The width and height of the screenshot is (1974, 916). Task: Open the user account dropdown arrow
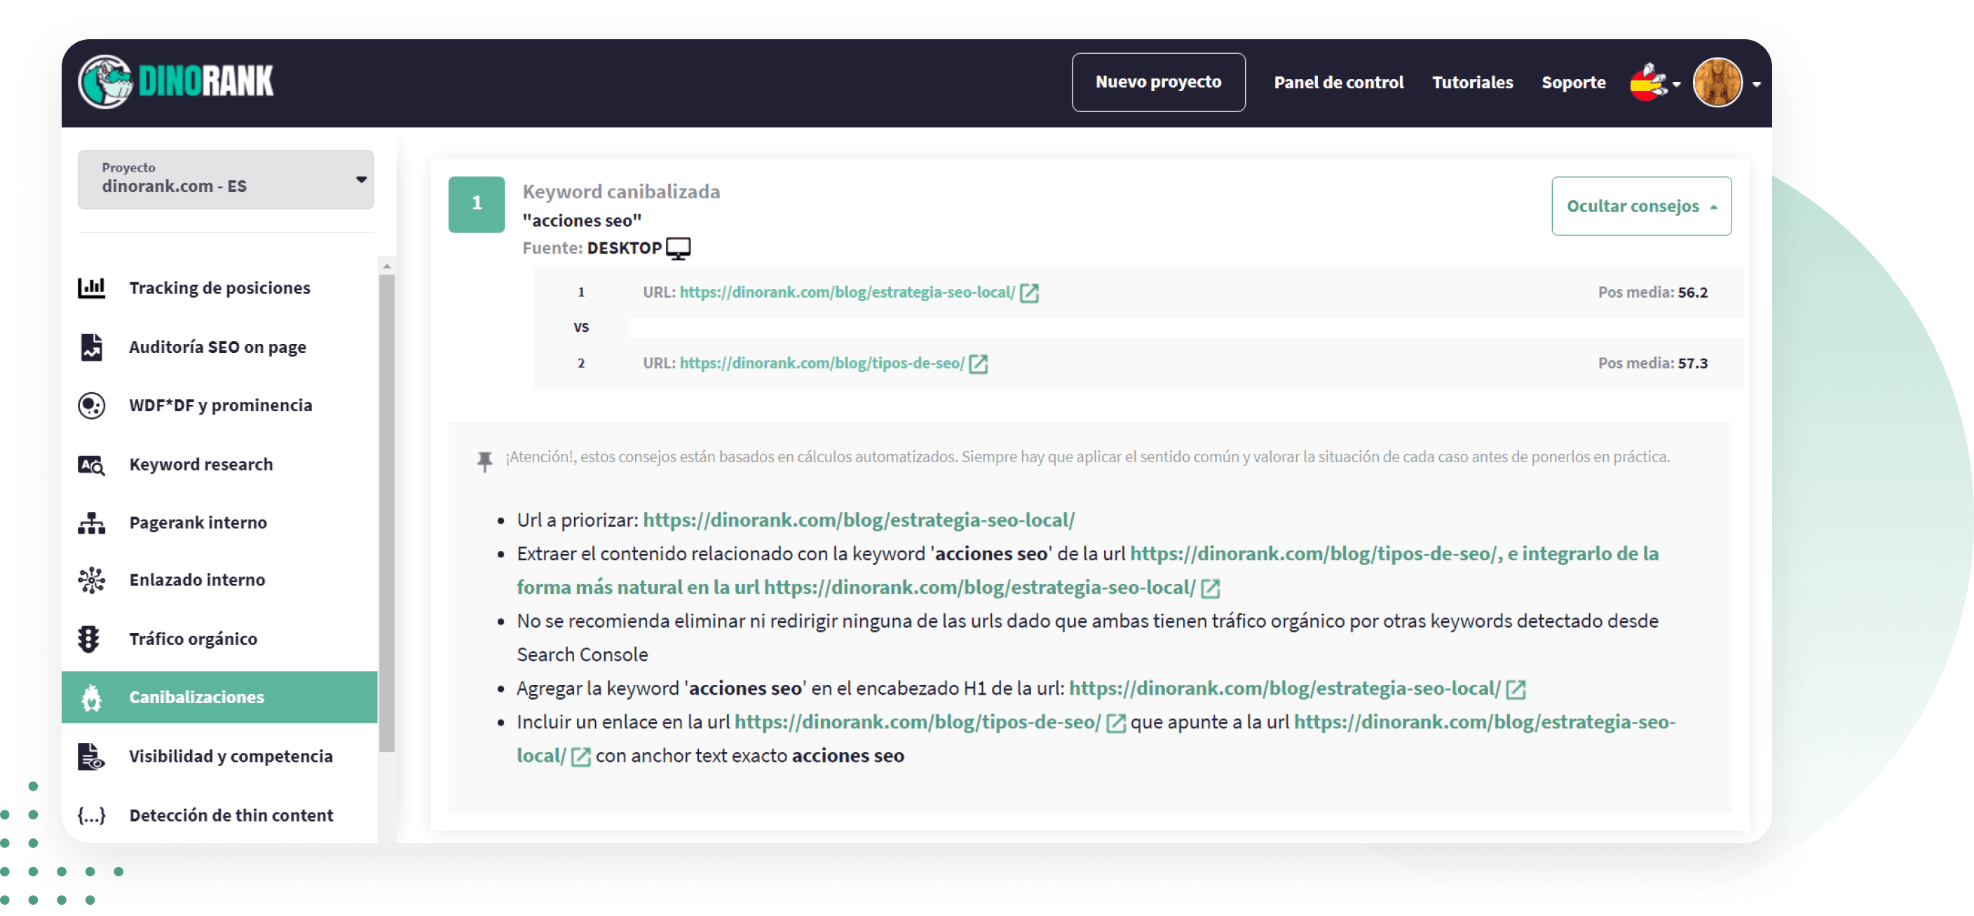[1757, 84]
